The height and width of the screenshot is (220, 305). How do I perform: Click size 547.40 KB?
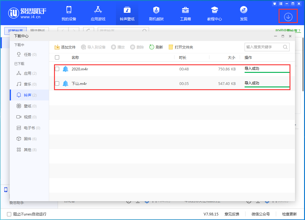227,84
